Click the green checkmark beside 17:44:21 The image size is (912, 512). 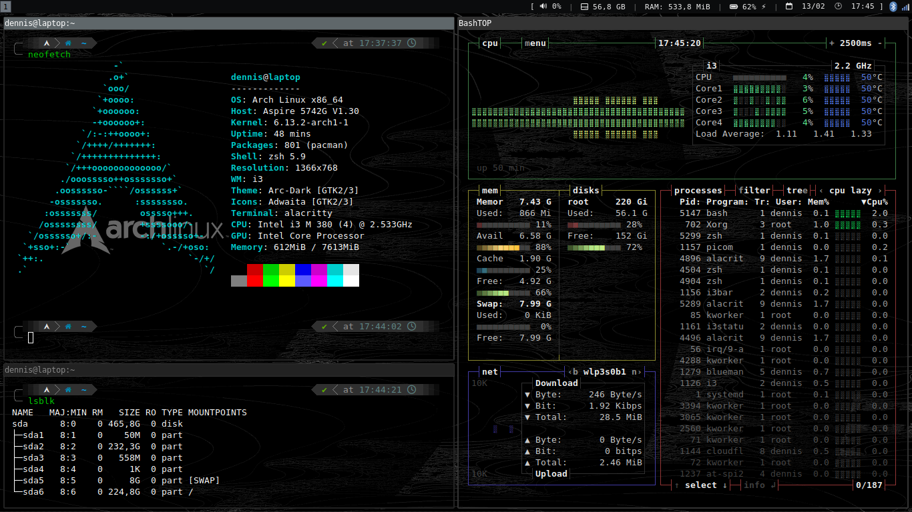pos(324,390)
